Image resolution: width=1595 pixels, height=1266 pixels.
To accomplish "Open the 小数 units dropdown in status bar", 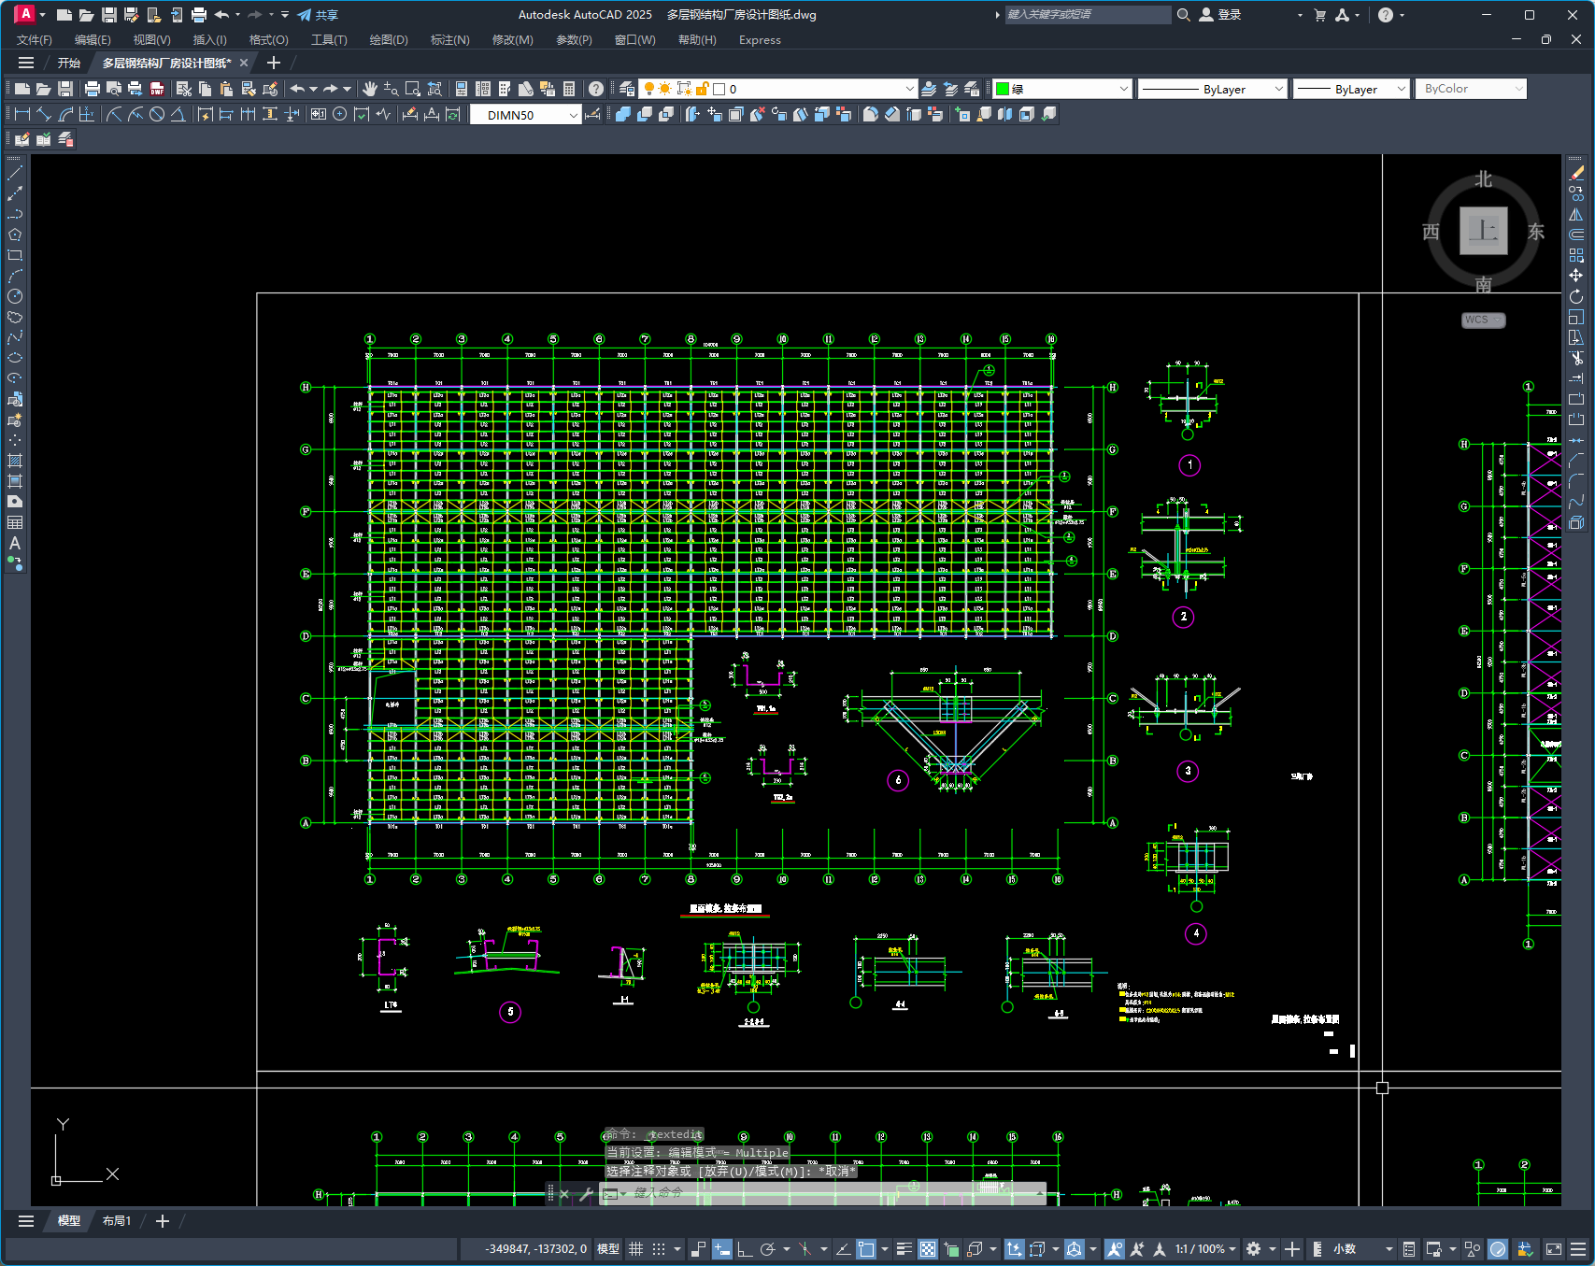I will (1362, 1249).
